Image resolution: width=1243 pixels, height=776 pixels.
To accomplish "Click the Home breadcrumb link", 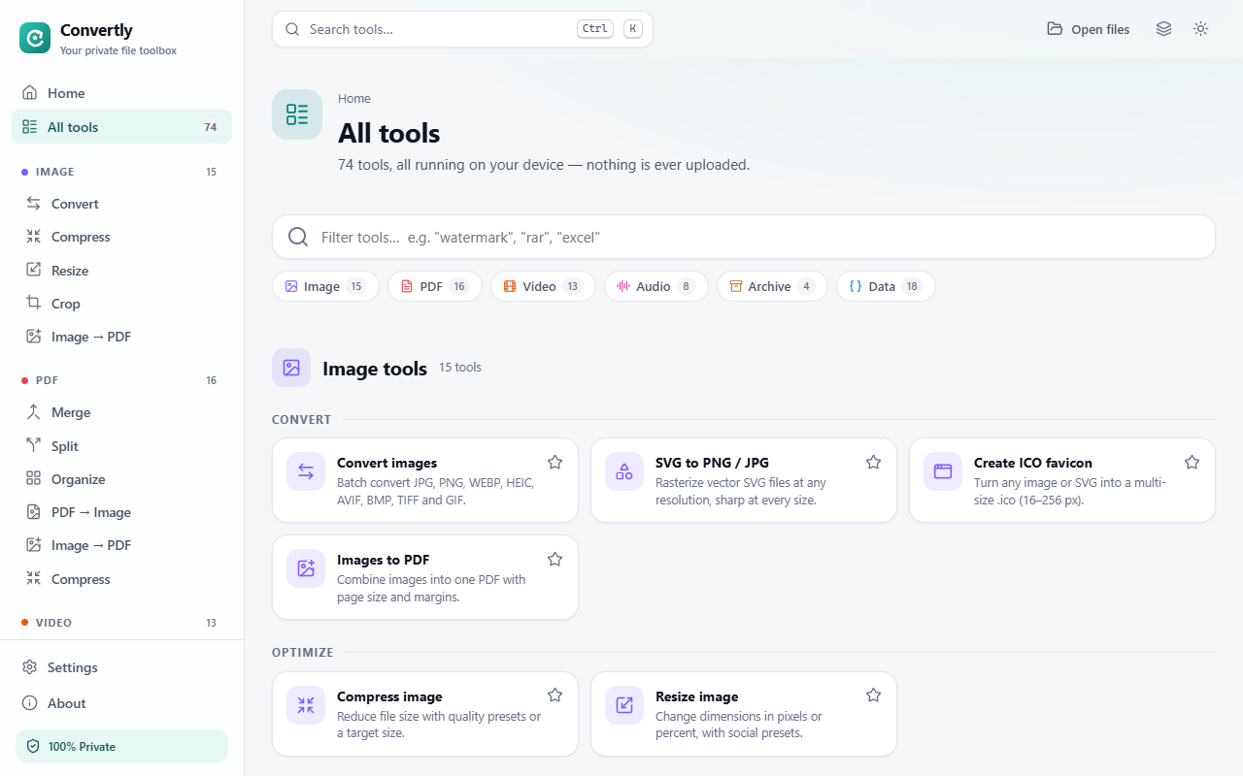I will coord(354,99).
